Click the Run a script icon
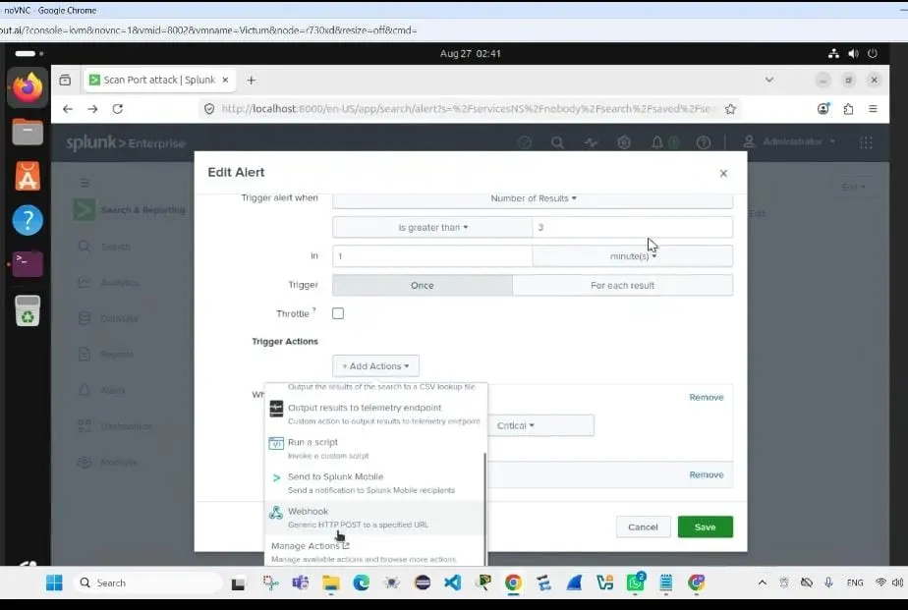 (x=276, y=443)
